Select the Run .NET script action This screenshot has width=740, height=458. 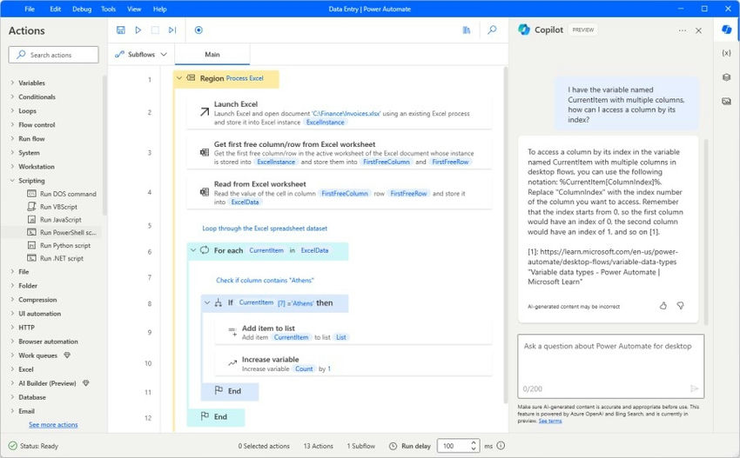click(55, 258)
